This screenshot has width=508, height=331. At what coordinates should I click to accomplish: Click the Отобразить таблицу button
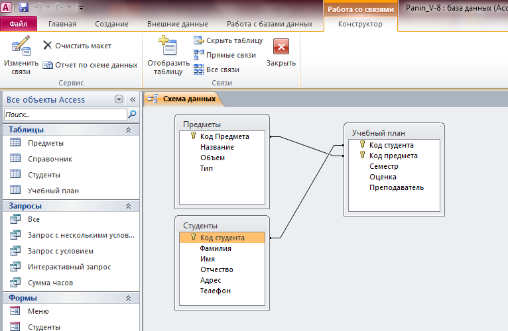168,56
